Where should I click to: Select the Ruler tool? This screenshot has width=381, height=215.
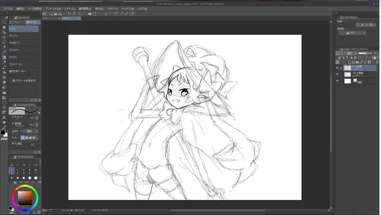4,113
